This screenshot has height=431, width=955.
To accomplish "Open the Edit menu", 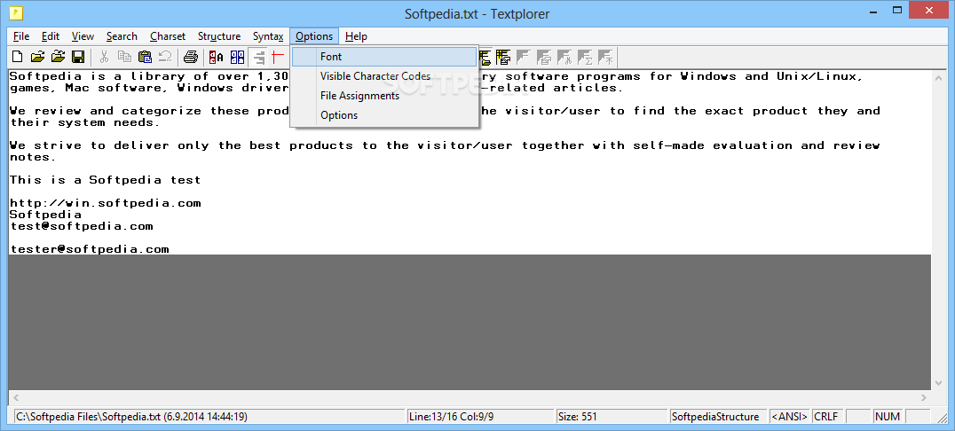I will pyautogui.click(x=51, y=36).
